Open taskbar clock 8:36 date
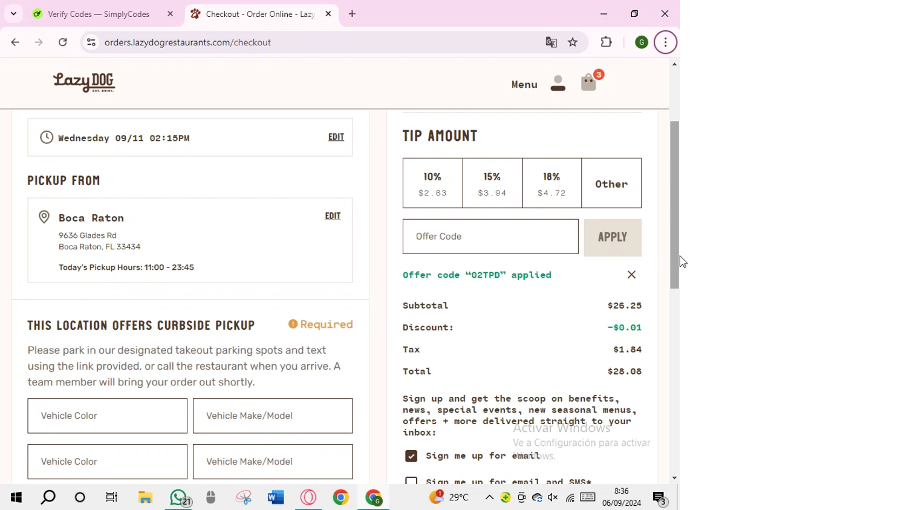907x510 pixels. (622, 497)
